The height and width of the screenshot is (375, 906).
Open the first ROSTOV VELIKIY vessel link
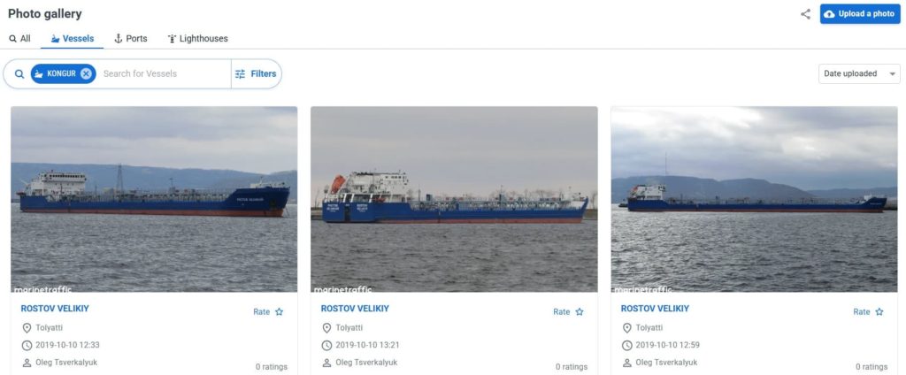tap(55, 309)
